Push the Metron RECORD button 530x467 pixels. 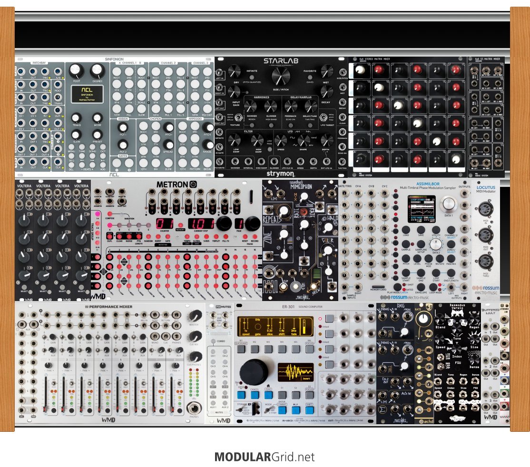[255, 236]
